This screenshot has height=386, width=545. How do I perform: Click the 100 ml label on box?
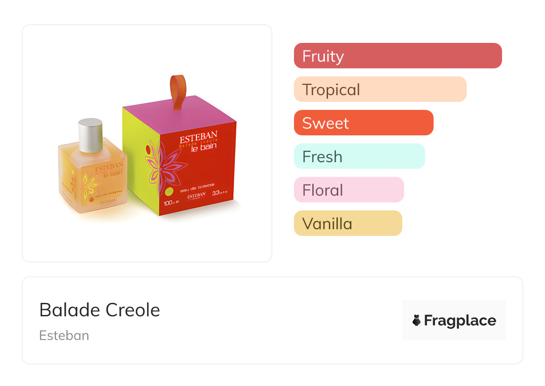coord(171,203)
